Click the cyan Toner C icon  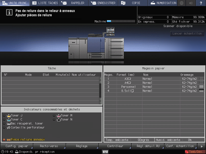point(9,119)
